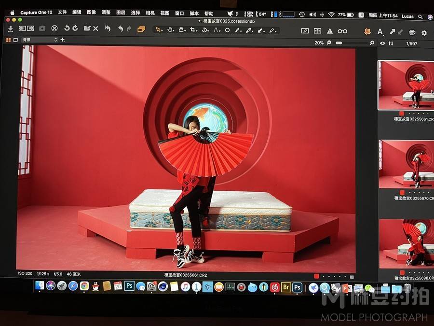Toggle Proofing with the glasses icon
This screenshot has height=326, width=434.
[x=342, y=31]
